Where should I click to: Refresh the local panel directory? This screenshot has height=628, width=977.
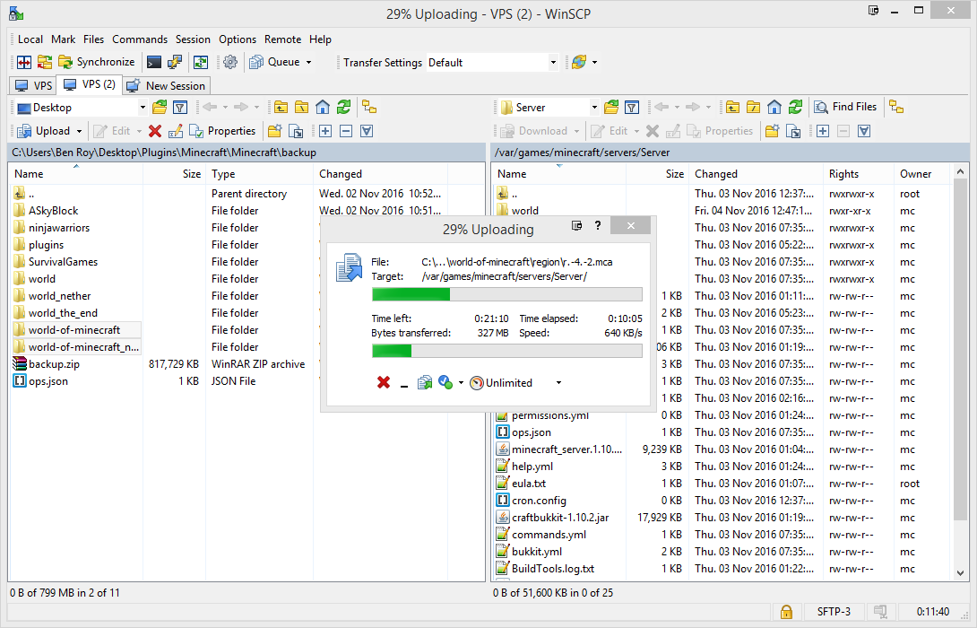pyautogui.click(x=343, y=108)
